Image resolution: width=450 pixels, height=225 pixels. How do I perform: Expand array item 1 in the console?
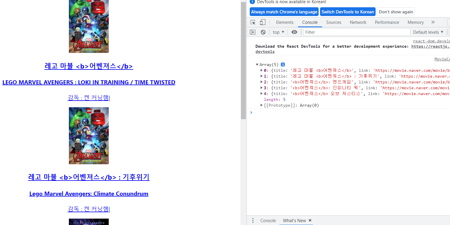pyautogui.click(x=261, y=76)
